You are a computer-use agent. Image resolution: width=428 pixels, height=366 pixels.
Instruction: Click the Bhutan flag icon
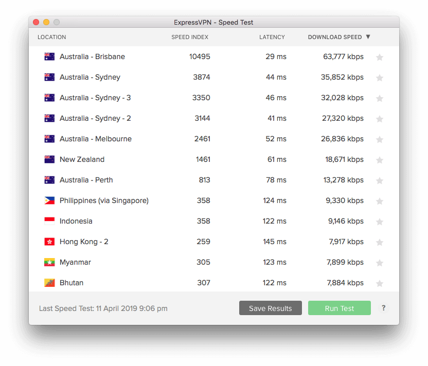pos(49,283)
